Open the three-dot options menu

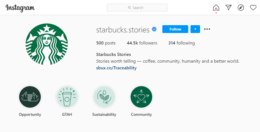pyautogui.click(x=207, y=29)
